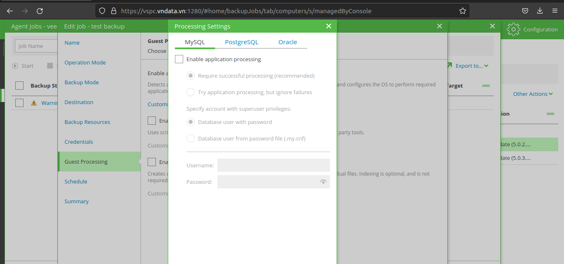Click the eye icon in Password field
This screenshot has width=564, height=264.
[323, 182]
